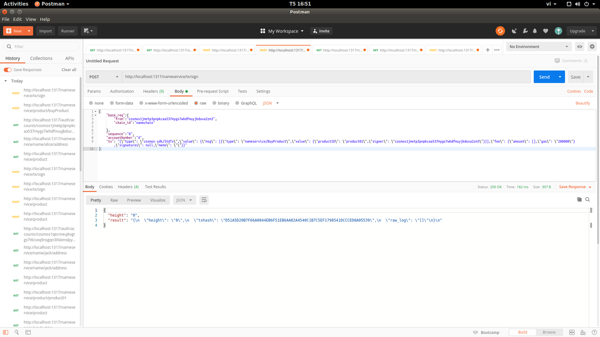The width and height of the screenshot is (600, 337).
Task: Toggle Save Responses switch
Action: (x=8, y=70)
